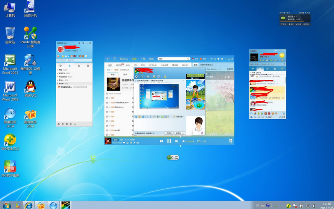Adjust Kuwo volume slider
This screenshot has width=334, height=209.
point(190,141)
